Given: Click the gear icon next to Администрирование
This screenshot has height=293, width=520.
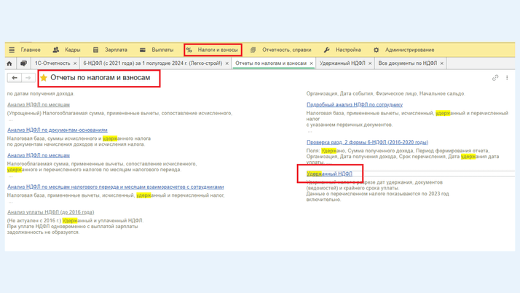Looking at the screenshot, I should coord(376,50).
